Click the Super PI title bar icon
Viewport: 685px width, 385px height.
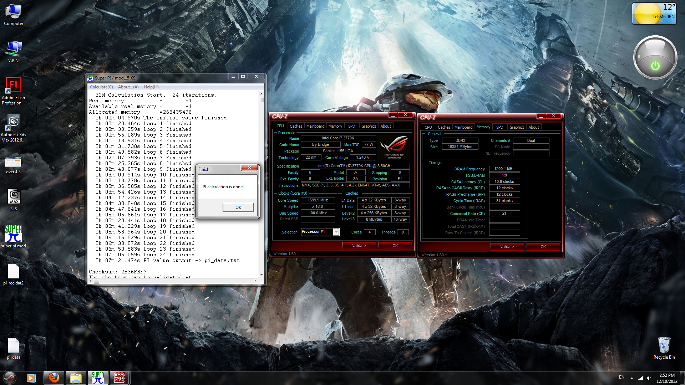(91, 78)
